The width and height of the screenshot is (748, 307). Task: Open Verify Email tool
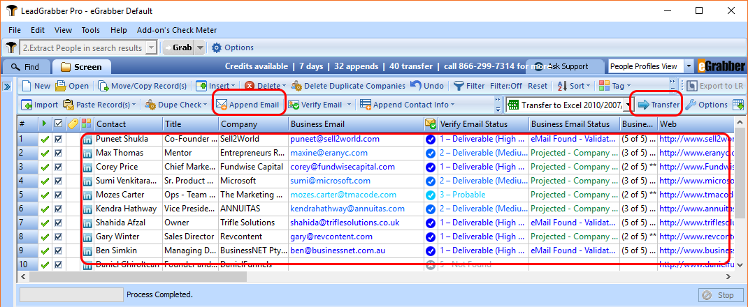point(315,104)
